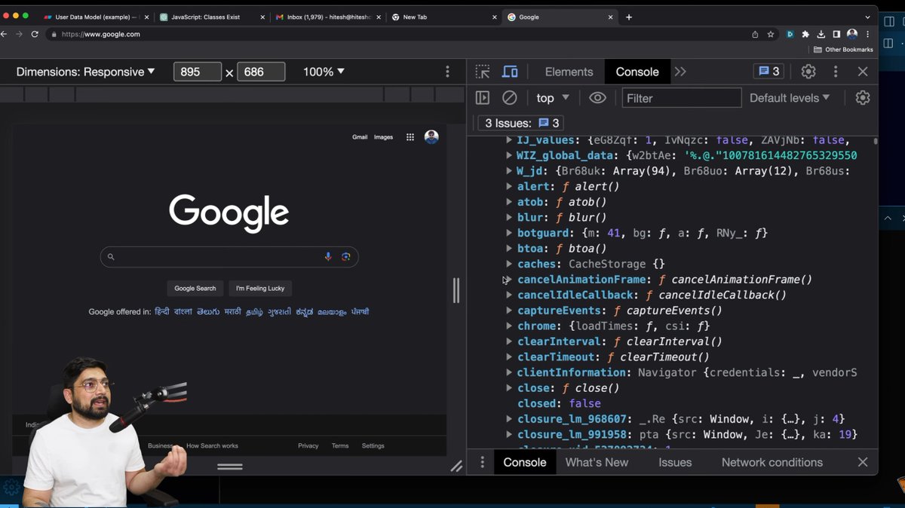This screenshot has width=905, height=508.
Task: Open DevTools settings gear
Action: [808, 71]
